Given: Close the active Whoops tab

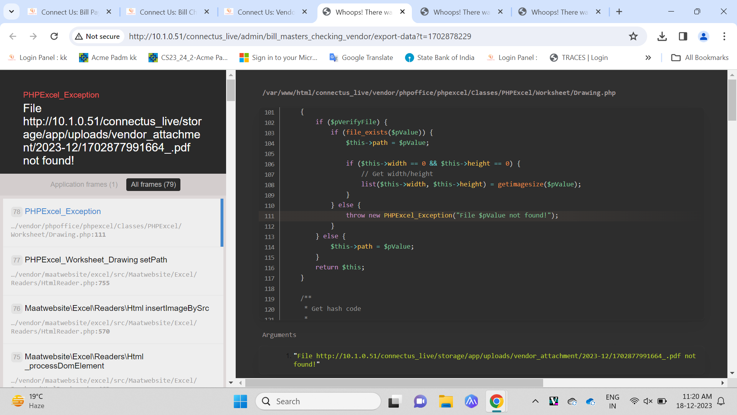Looking at the screenshot, I should point(403,12).
